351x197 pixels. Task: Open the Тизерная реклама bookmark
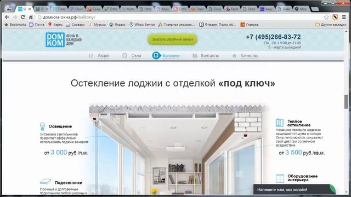click(177, 25)
